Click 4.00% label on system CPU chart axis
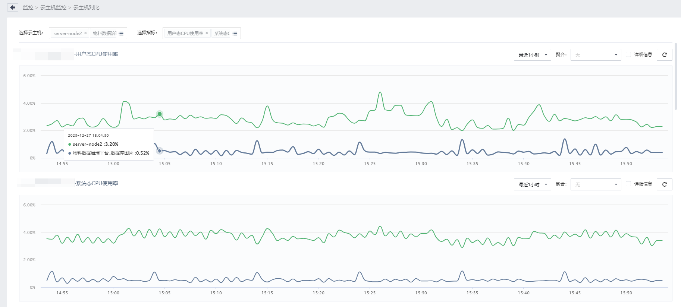 [x=29, y=232]
